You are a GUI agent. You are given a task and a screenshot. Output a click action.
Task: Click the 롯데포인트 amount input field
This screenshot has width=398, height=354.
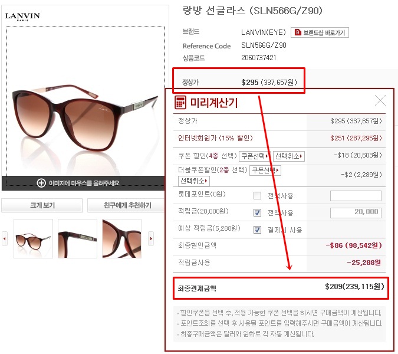coord(356,196)
